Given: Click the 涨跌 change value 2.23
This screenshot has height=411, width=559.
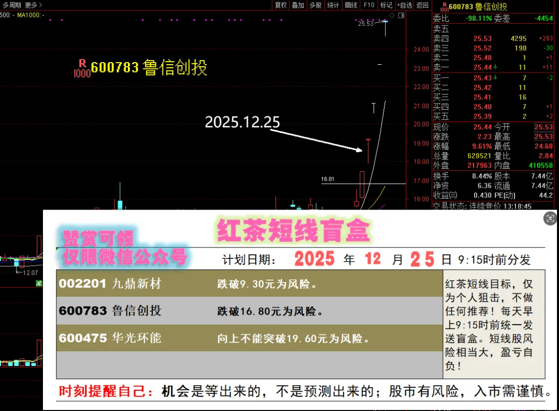Looking at the screenshot, I should coord(484,137).
